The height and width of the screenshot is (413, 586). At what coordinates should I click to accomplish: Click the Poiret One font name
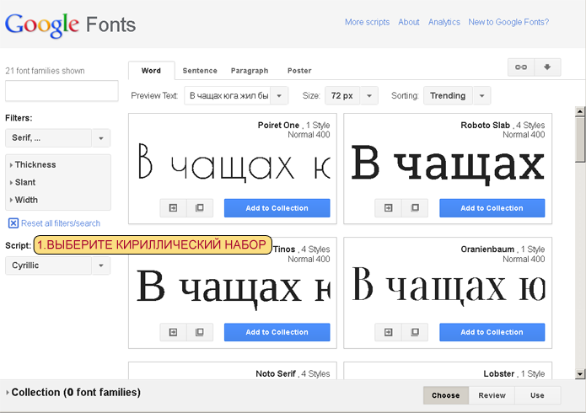(x=278, y=126)
